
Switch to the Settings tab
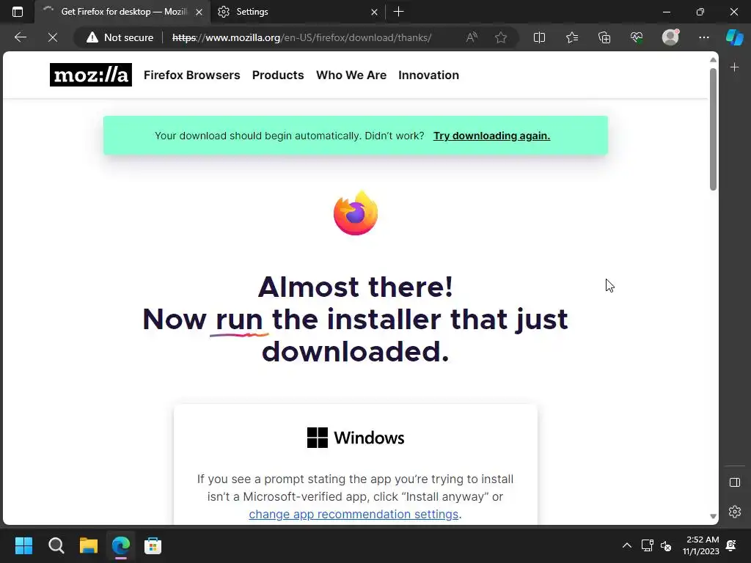click(296, 12)
